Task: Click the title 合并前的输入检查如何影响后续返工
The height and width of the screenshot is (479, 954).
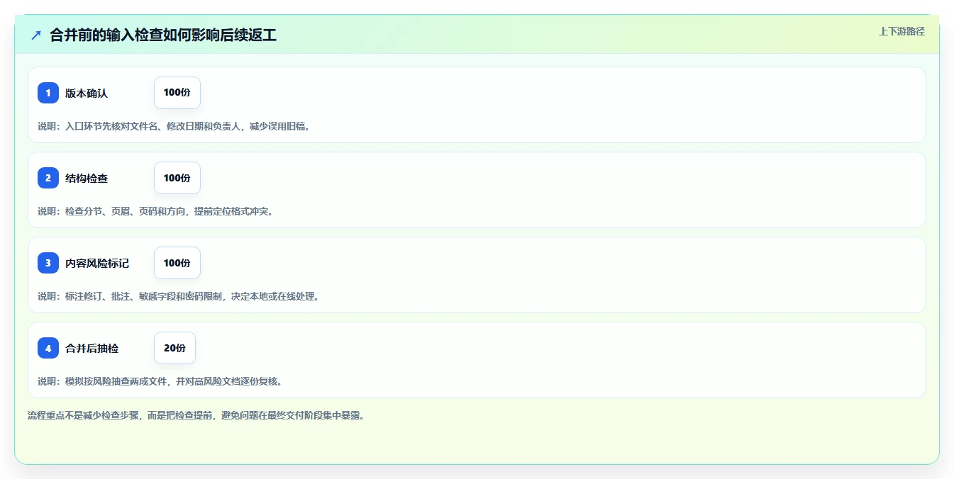Action: (163, 35)
